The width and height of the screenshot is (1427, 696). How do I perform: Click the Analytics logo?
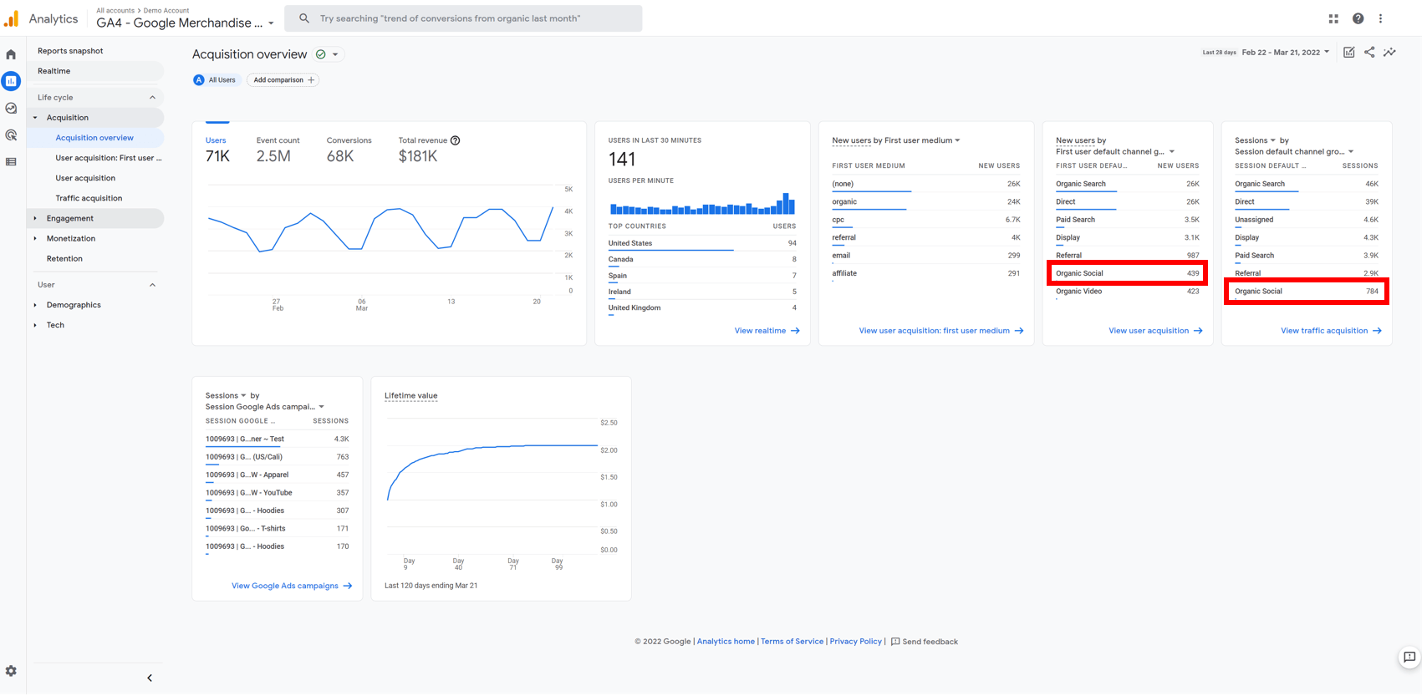(41, 18)
